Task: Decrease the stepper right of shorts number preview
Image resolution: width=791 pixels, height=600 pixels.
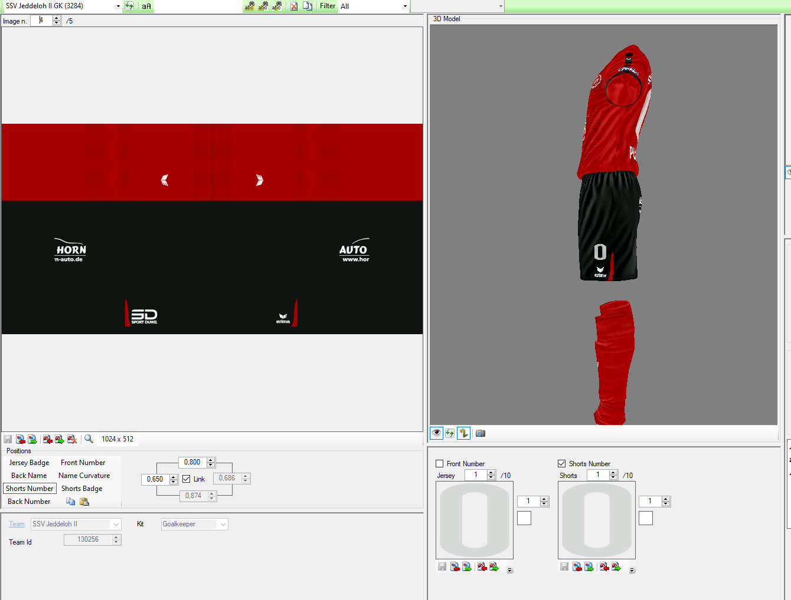Action: pyautogui.click(x=666, y=504)
